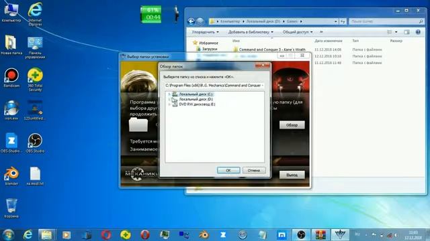Open Explorer help button
This screenshot has height=241, width=430.
[x=418, y=32]
